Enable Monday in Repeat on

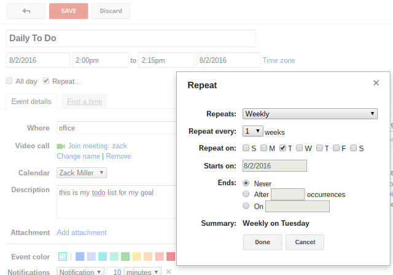click(x=263, y=148)
